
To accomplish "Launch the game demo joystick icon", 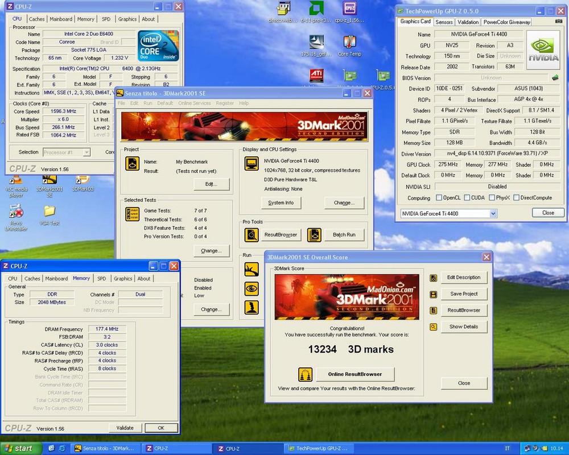I will 251,307.
